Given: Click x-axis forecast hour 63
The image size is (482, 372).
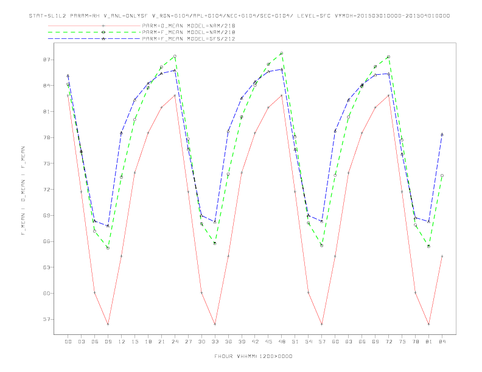Looking at the screenshot, I should click(x=349, y=342).
